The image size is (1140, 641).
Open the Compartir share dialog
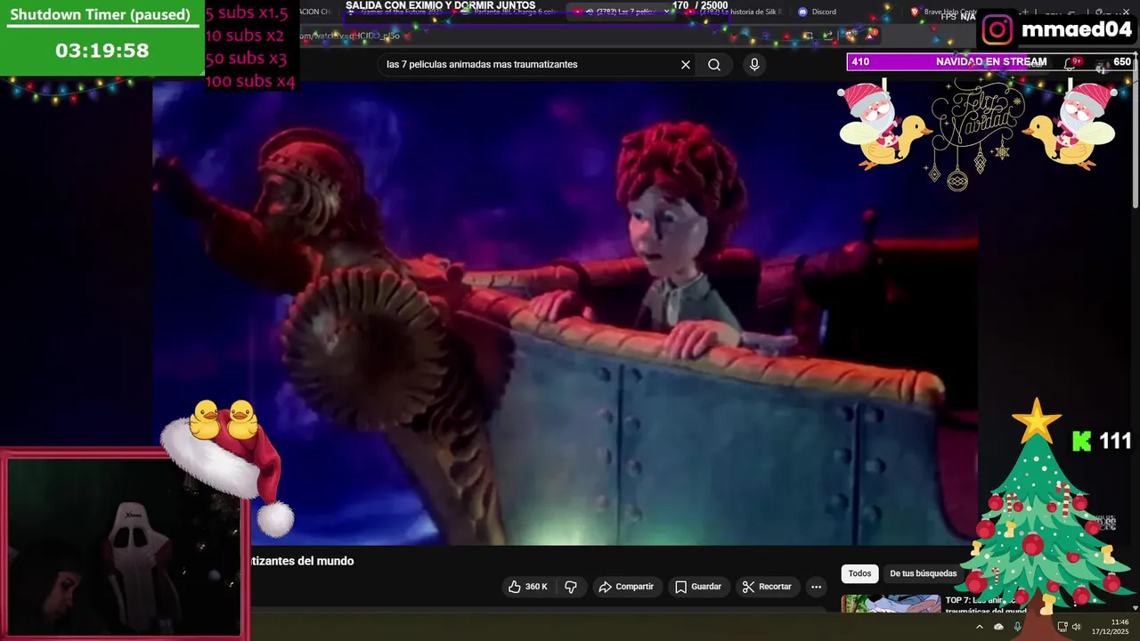pos(626,587)
